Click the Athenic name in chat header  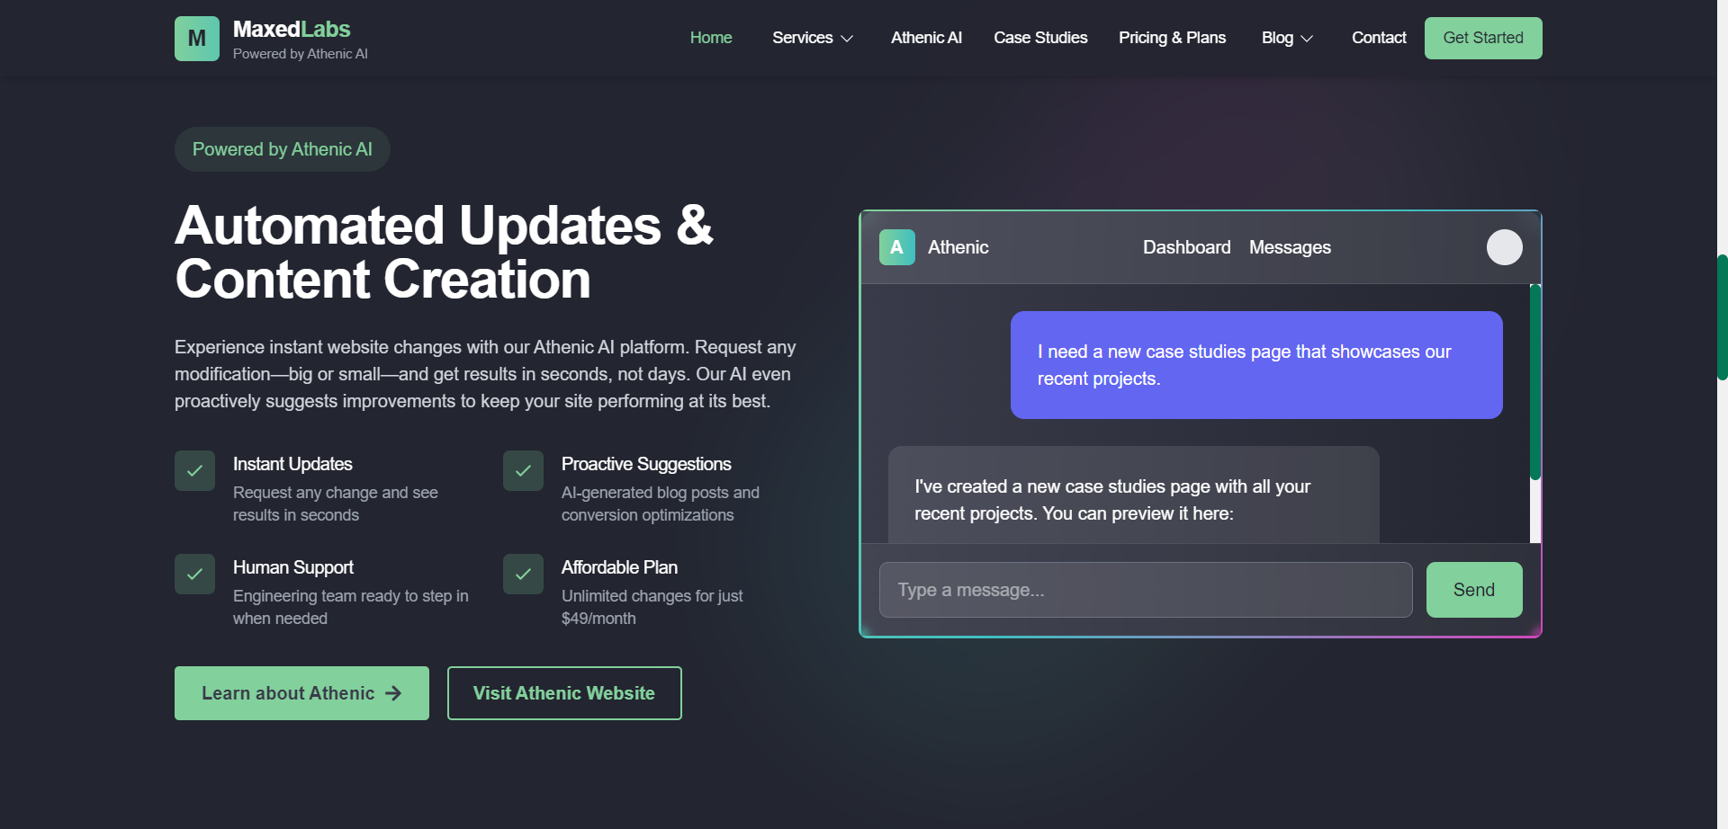(x=958, y=247)
